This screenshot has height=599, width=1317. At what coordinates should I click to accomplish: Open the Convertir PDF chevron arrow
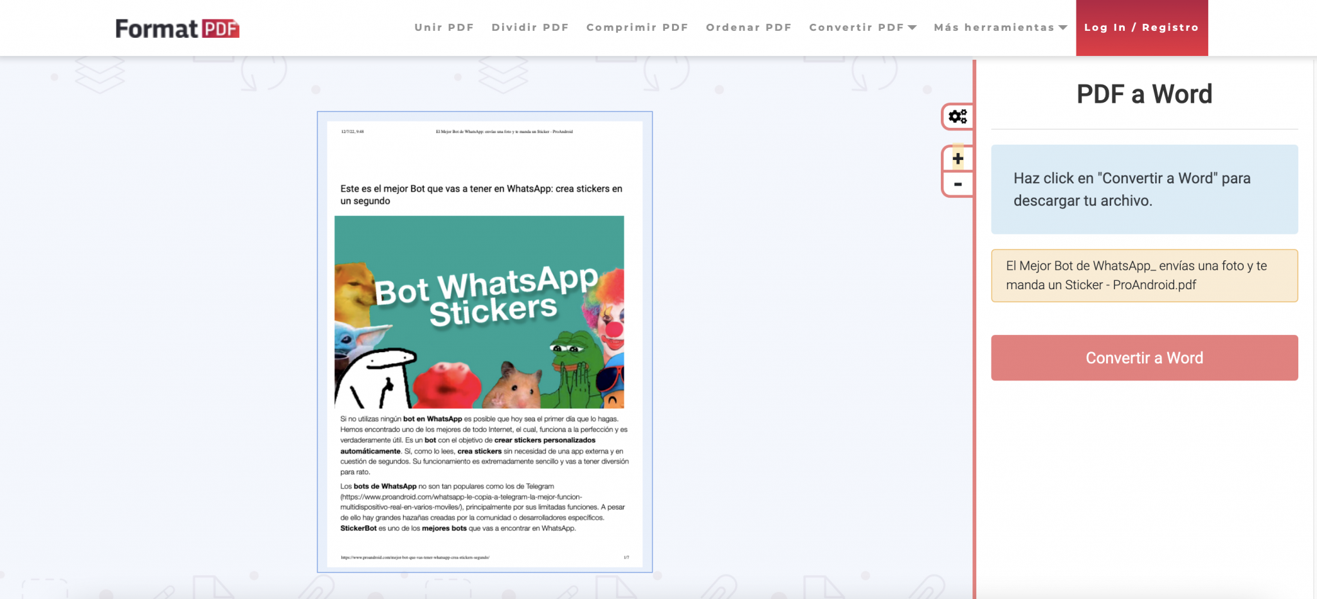click(914, 27)
